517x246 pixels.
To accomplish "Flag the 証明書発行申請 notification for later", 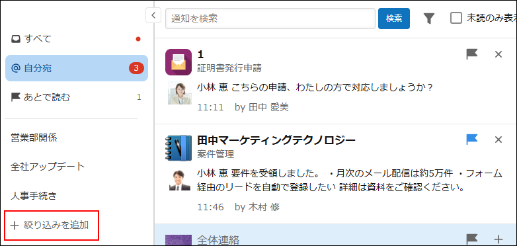I will (x=472, y=54).
